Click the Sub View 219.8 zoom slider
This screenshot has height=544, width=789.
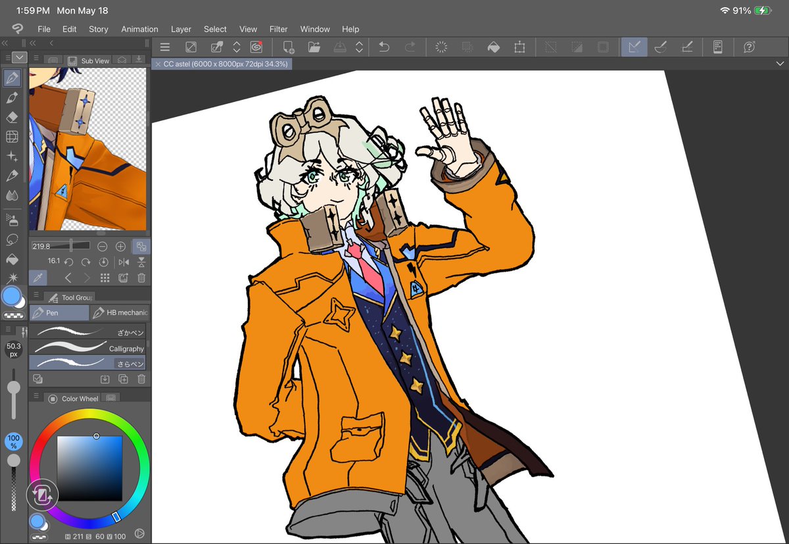(60, 246)
